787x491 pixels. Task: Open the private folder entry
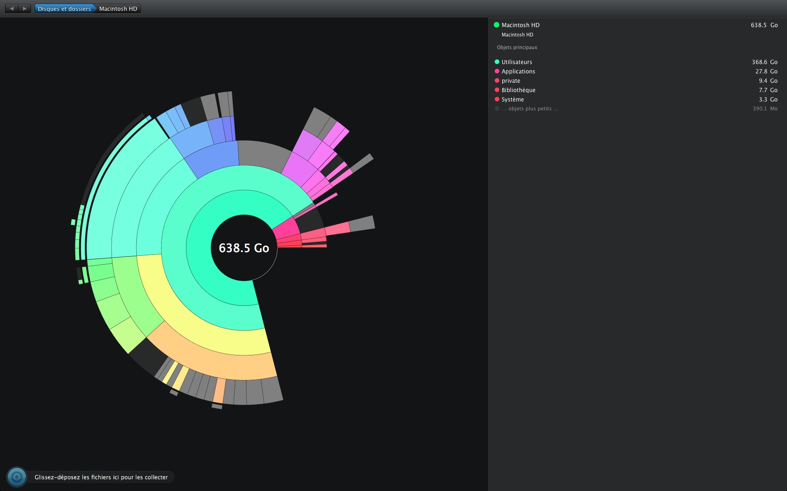tap(511, 80)
